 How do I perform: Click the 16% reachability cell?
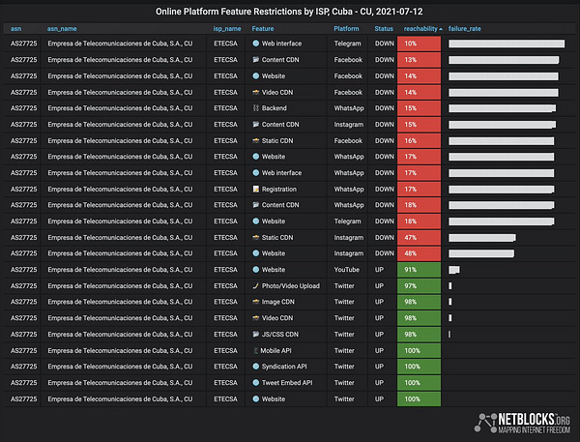tap(420, 140)
